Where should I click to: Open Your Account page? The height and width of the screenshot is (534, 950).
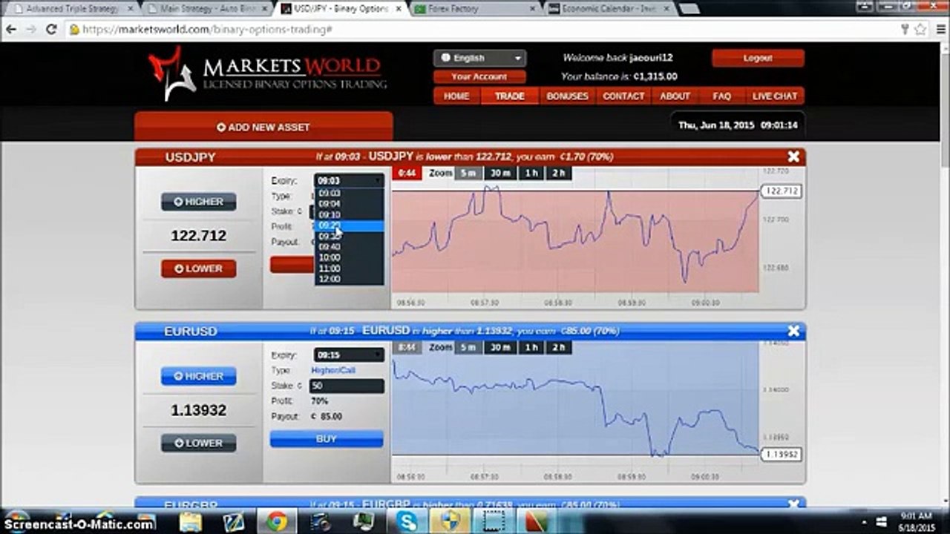[479, 76]
